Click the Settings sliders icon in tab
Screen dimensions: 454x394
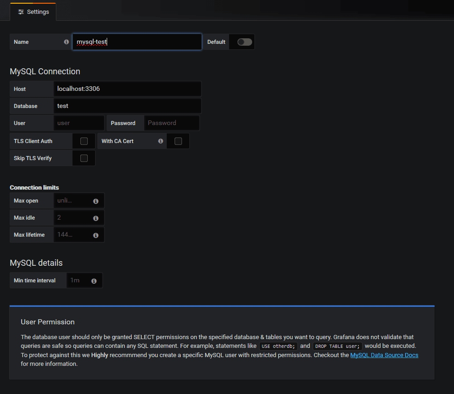click(x=21, y=12)
